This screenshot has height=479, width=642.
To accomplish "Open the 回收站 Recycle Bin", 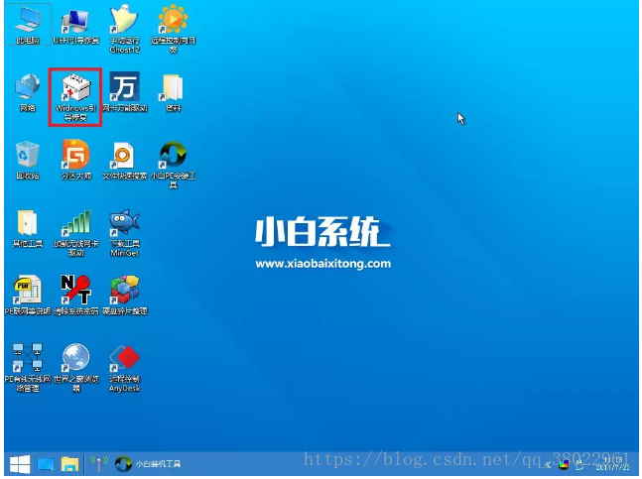I will (28, 161).
